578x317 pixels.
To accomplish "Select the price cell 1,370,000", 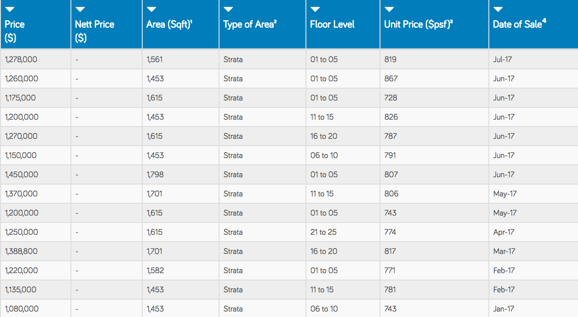I will (21, 194).
